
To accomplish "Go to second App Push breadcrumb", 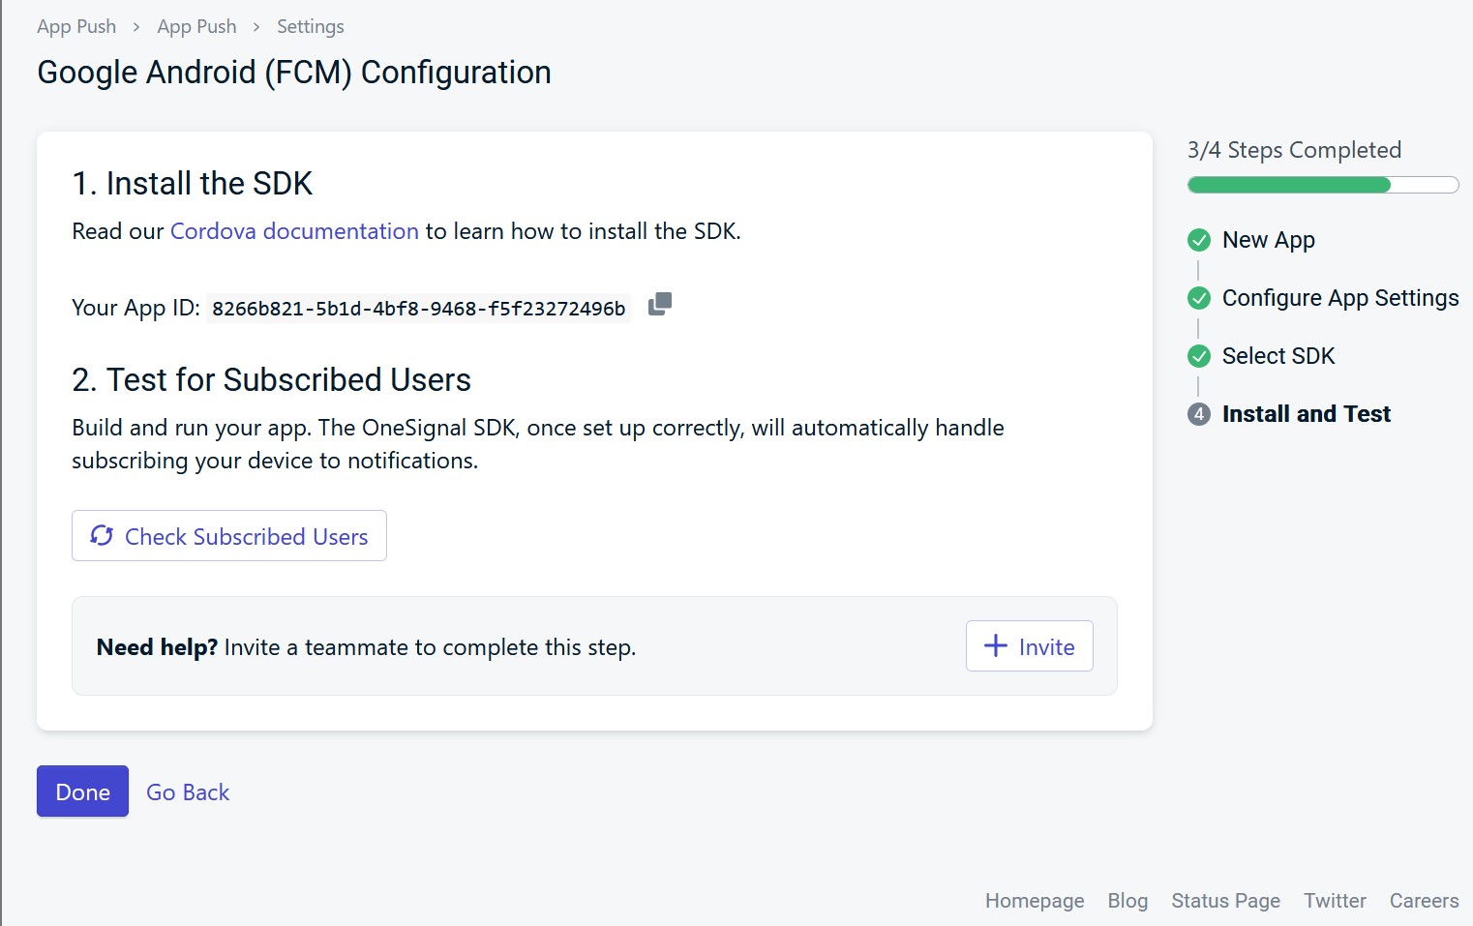I will 196,27.
